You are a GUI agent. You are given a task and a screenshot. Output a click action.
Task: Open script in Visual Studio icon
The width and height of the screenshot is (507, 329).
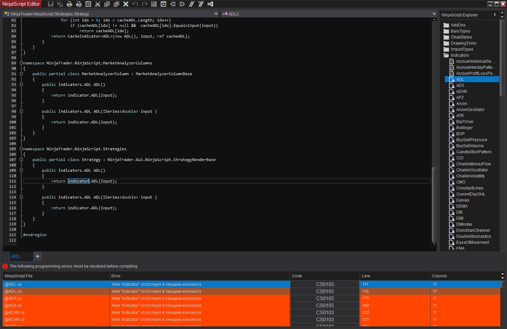[210, 4]
